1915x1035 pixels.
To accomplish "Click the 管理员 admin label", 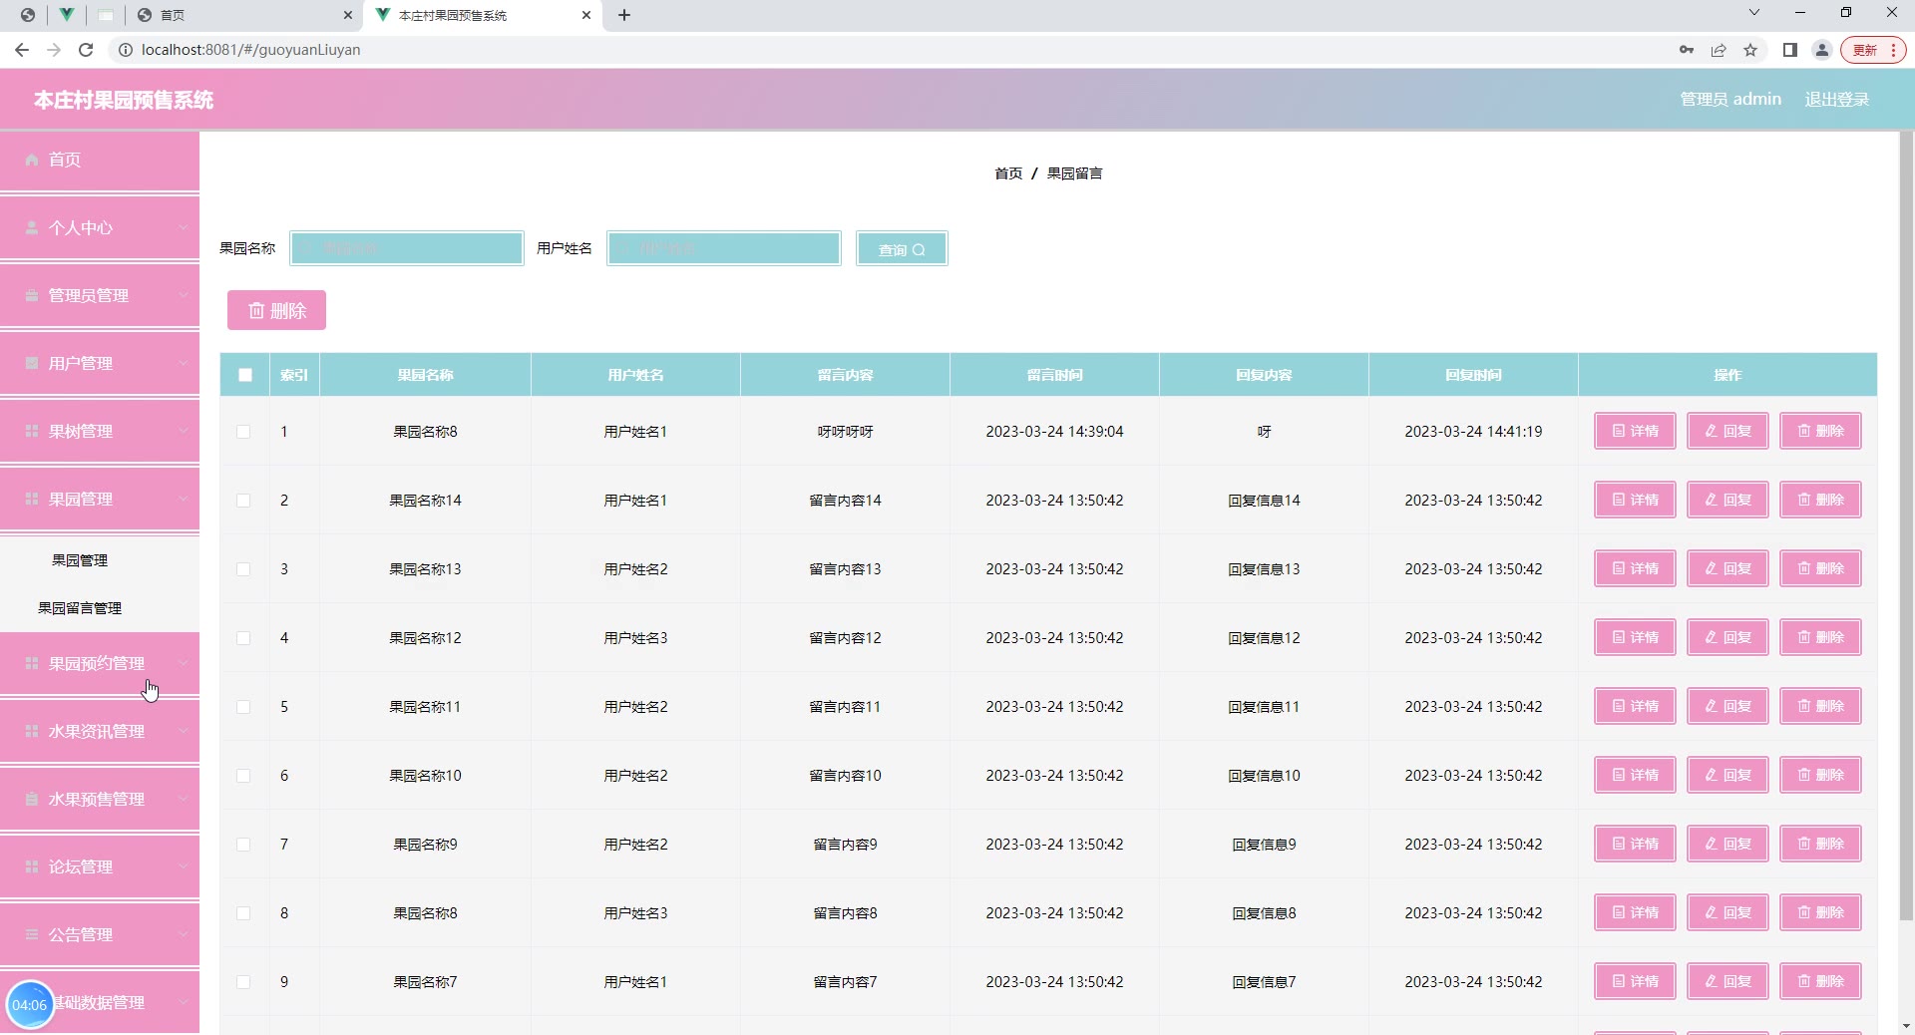I will click(x=1730, y=100).
